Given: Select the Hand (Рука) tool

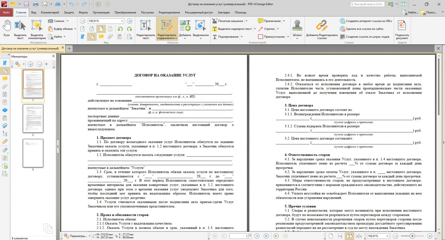Looking at the screenshot, I should pos(7,28).
